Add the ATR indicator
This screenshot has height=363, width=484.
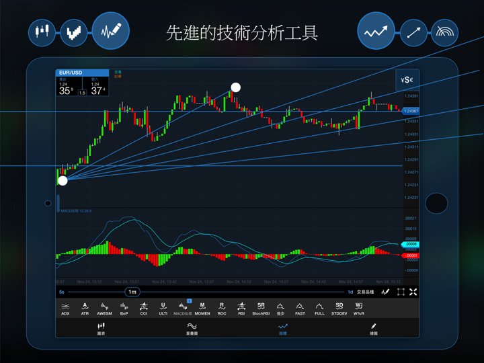pos(85,309)
